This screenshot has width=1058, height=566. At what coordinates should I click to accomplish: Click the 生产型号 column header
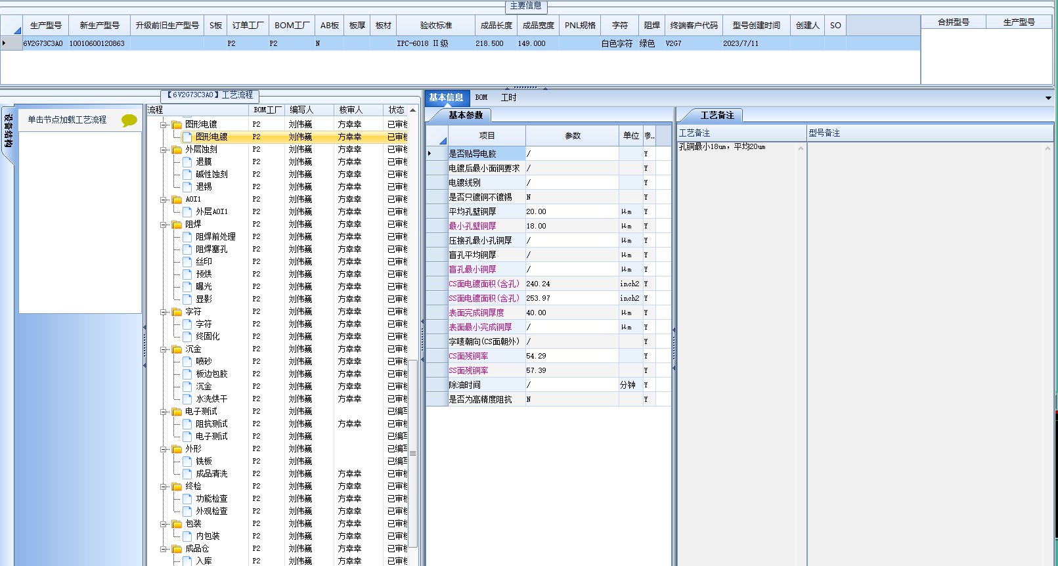point(45,26)
